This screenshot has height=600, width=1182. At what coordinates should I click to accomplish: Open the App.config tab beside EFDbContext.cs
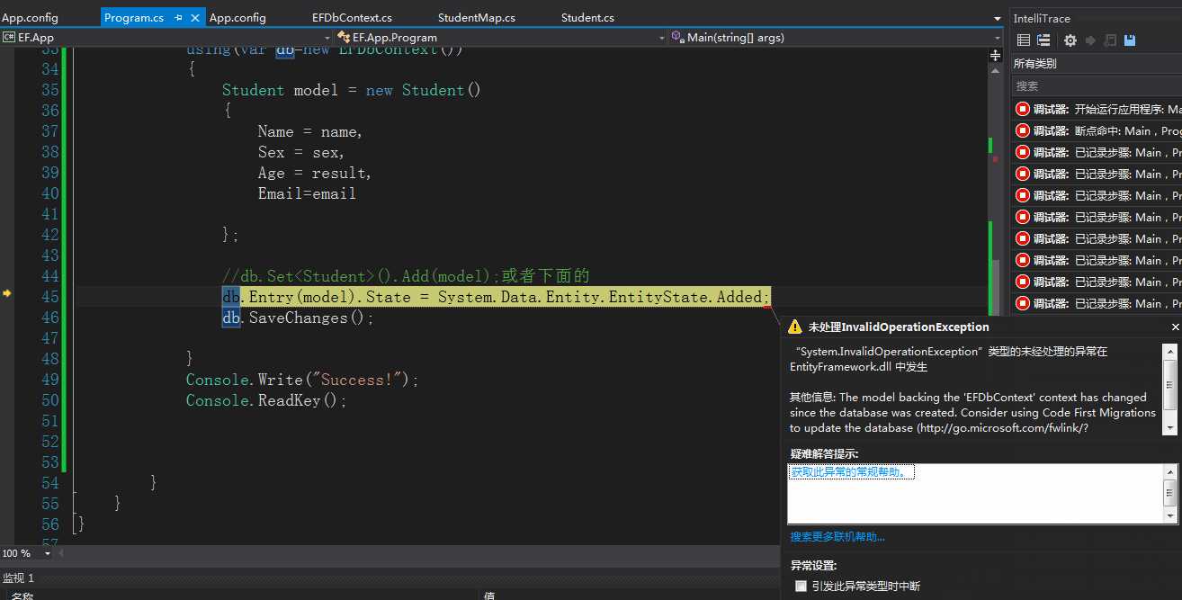pyautogui.click(x=237, y=18)
